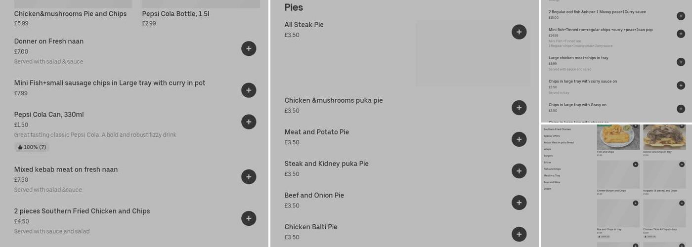692x247 pixels.
Task: Open the Kebab Meat in pitta Bread category
Action: point(559,143)
